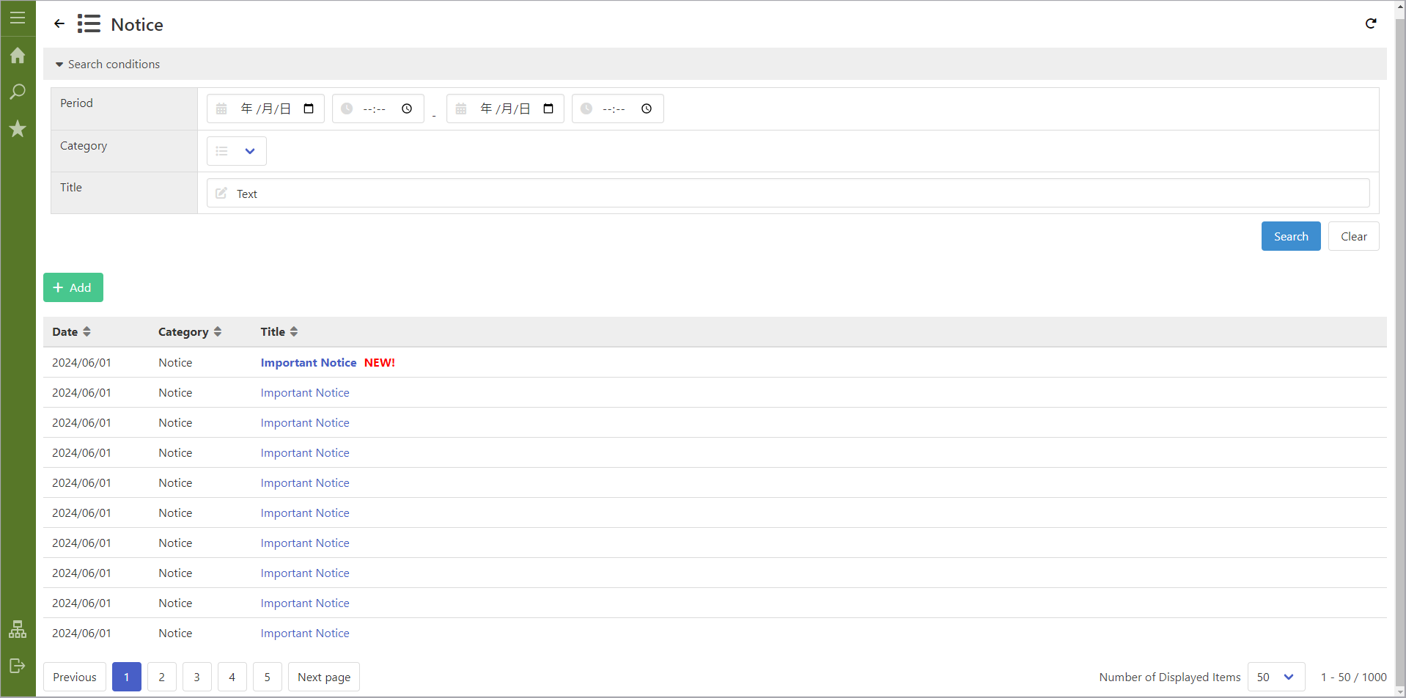Sort table by Category column
The height and width of the screenshot is (698, 1406).
[x=190, y=331]
